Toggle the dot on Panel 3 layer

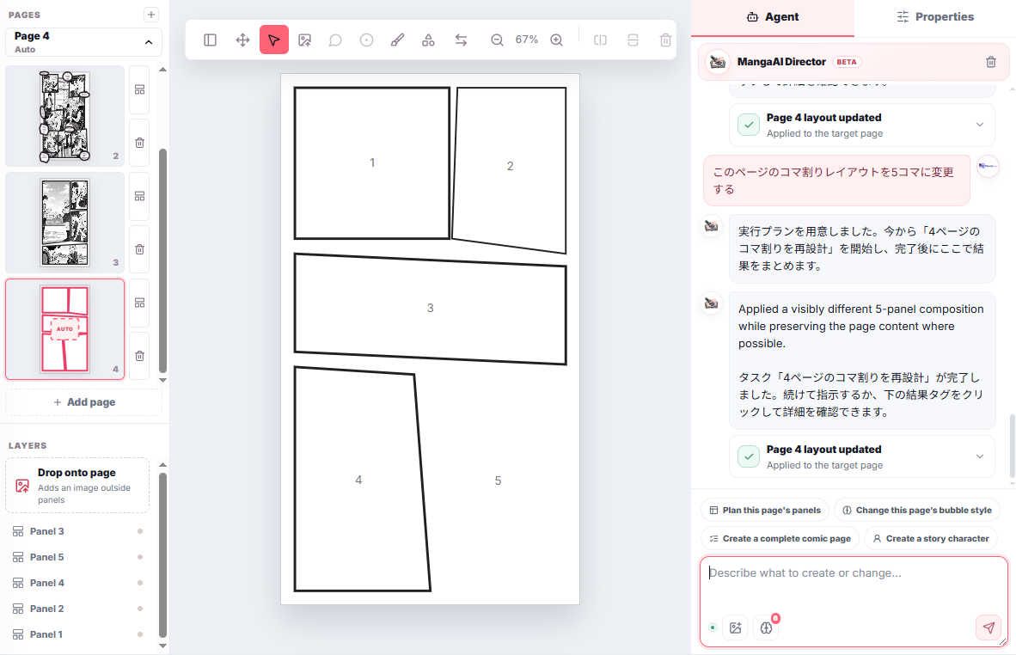(x=140, y=531)
